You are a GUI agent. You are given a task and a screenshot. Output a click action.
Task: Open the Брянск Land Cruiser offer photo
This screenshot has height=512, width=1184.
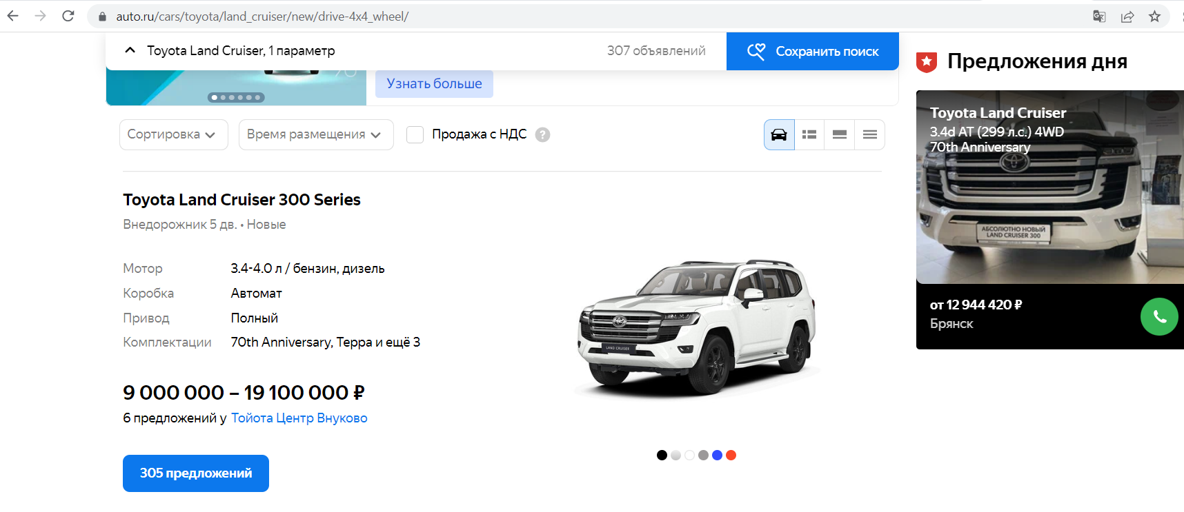click(x=1050, y=187)
